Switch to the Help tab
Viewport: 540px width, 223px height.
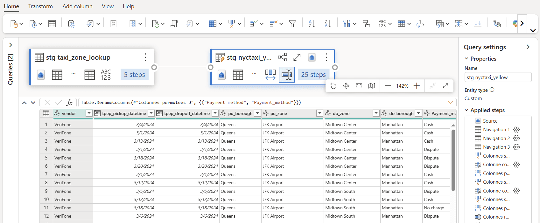(129, 6)
